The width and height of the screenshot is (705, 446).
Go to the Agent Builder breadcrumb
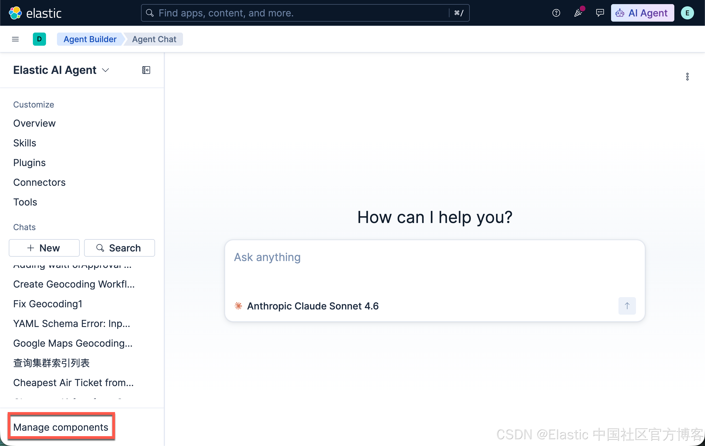90,39
